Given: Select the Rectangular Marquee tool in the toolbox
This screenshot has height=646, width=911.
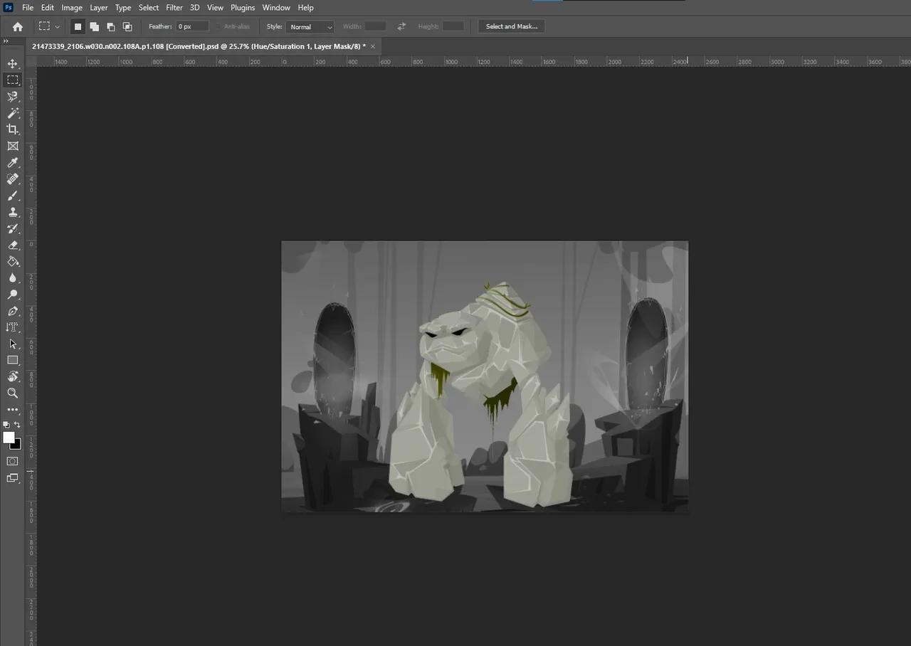Looking at the screenshot, I should 13,80.
